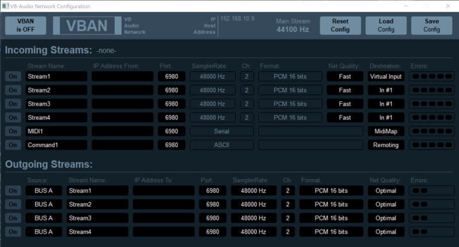Open Destination selector showing Virtual Input

point(386,76)
